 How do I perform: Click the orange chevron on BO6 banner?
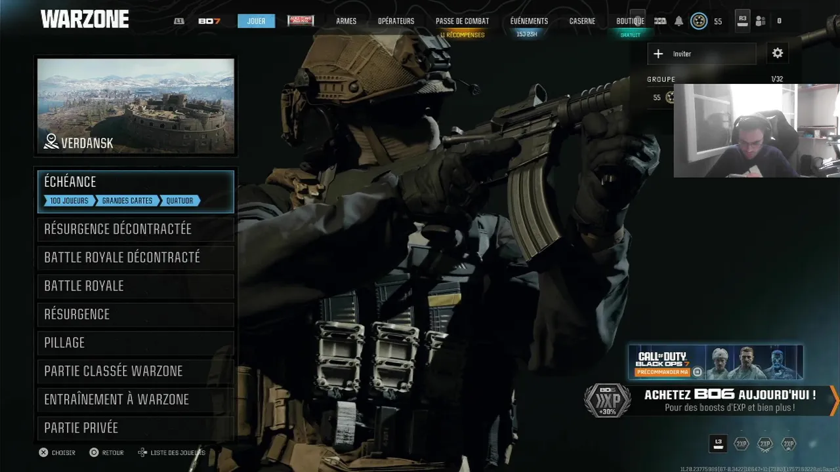point(834,400)
